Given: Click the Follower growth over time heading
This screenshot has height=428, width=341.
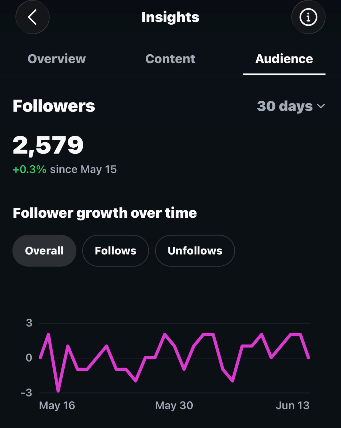Looking at the screenshot, I should [x=105, y=213].
